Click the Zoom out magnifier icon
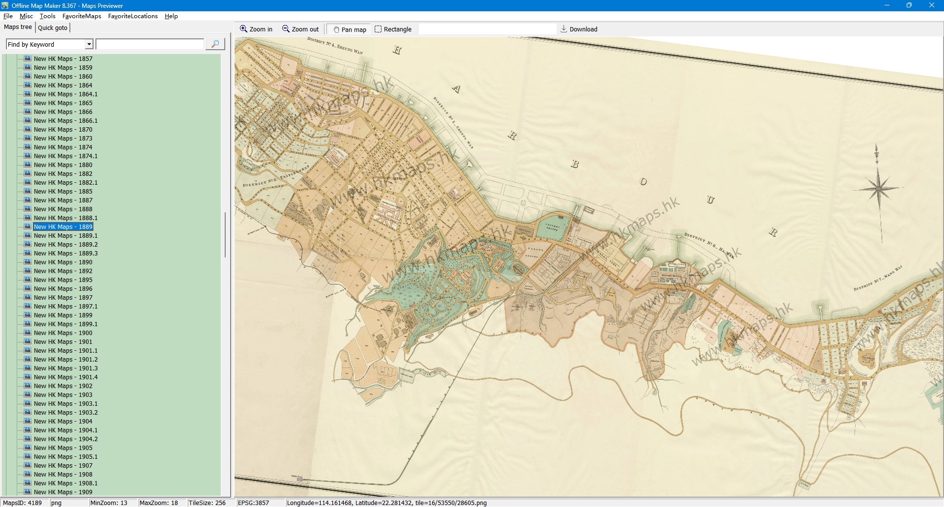 coord(286,29)
